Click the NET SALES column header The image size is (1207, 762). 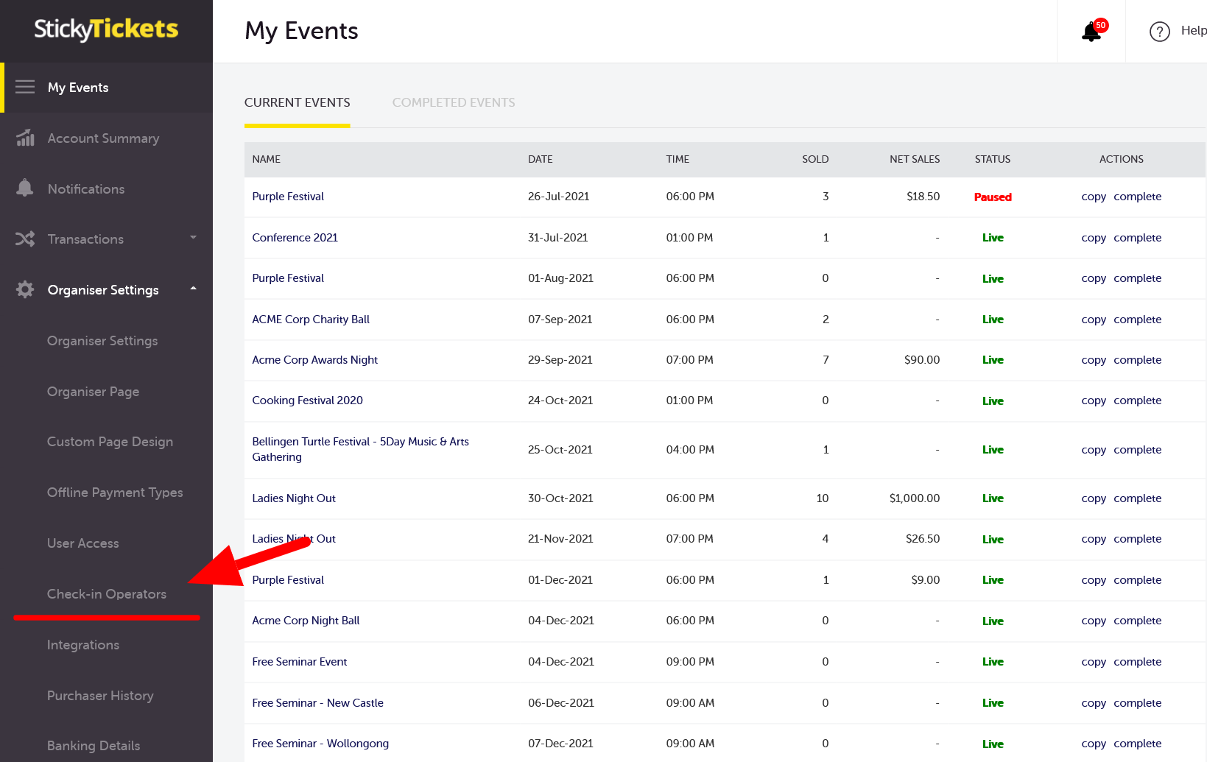click(915, 159)
